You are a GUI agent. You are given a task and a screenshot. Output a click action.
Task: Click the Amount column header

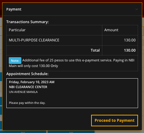111,30
